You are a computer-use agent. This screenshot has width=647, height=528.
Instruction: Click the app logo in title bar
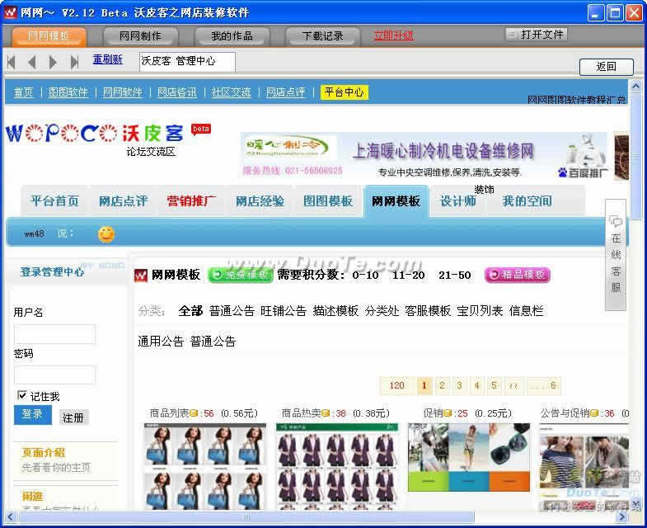pos(10,12)
